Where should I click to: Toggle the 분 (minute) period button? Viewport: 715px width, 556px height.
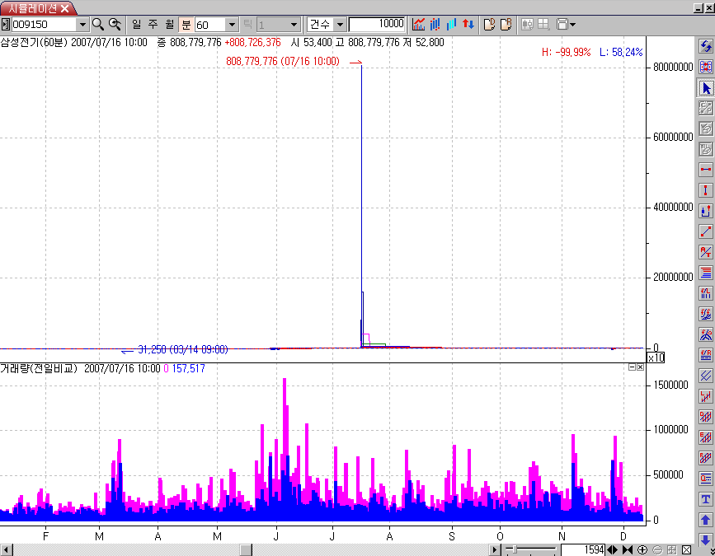[x=186, y=25]
